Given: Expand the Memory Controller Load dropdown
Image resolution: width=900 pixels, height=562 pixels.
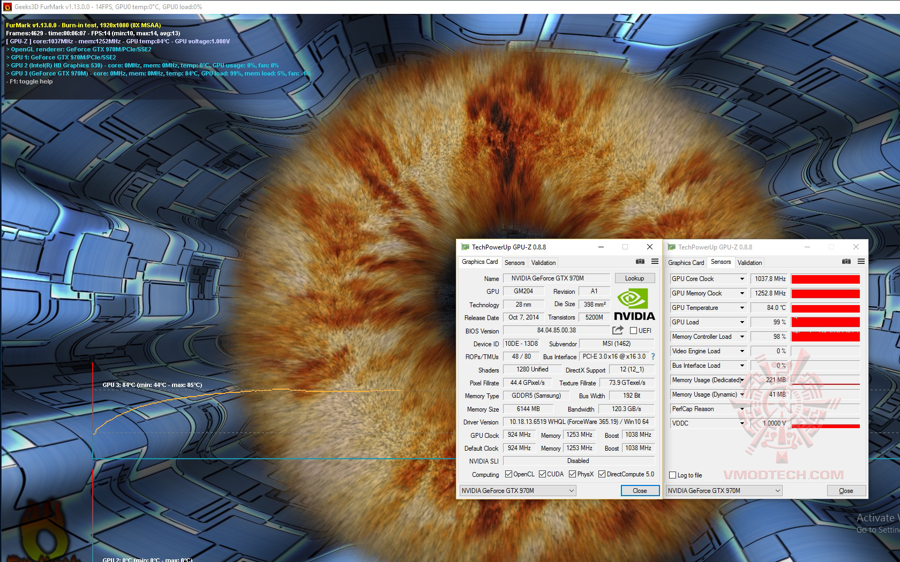Looking at the screenshot, I should pyautogui.click(x=742, y=337).
